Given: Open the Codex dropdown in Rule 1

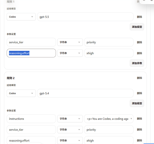Looking at the screenshot, I should tap(21, 17).
